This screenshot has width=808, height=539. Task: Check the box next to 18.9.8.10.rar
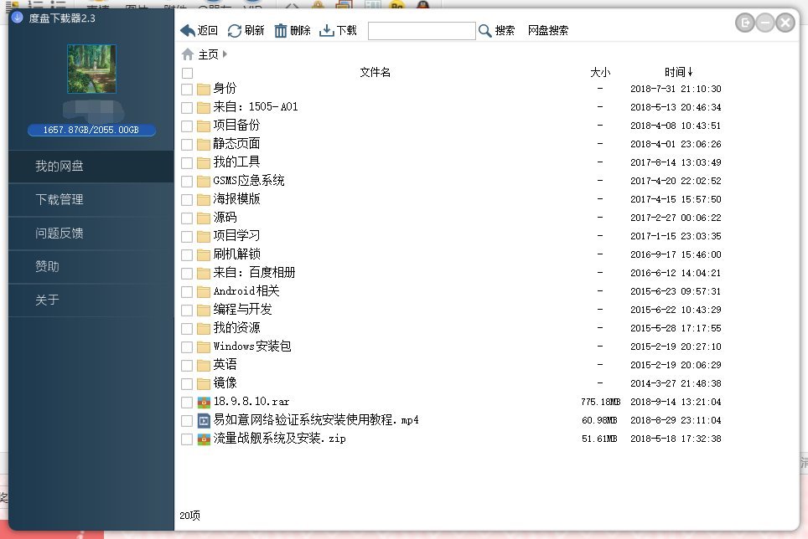tap(186, 401)
